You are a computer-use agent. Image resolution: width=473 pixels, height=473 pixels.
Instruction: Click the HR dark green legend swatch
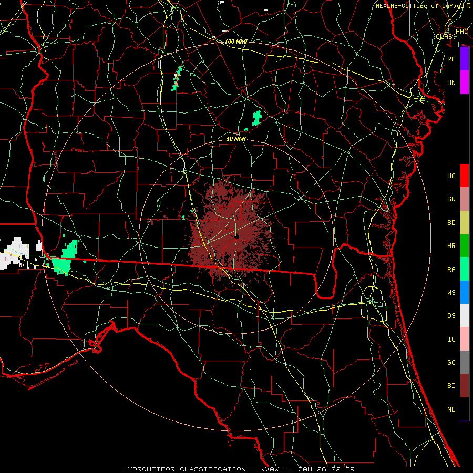click(x=464, y=246)
